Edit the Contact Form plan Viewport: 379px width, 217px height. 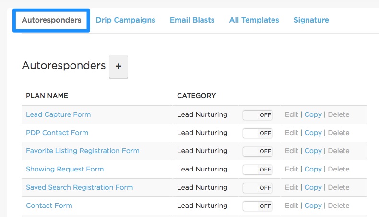[291, 206]
